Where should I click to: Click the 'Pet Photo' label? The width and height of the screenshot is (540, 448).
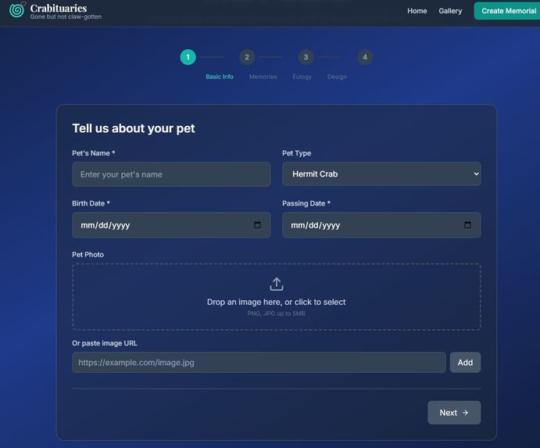point(88,255)
